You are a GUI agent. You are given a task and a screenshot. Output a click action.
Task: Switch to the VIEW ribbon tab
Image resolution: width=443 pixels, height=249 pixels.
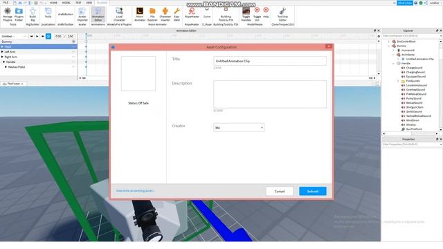coord(89,3)
